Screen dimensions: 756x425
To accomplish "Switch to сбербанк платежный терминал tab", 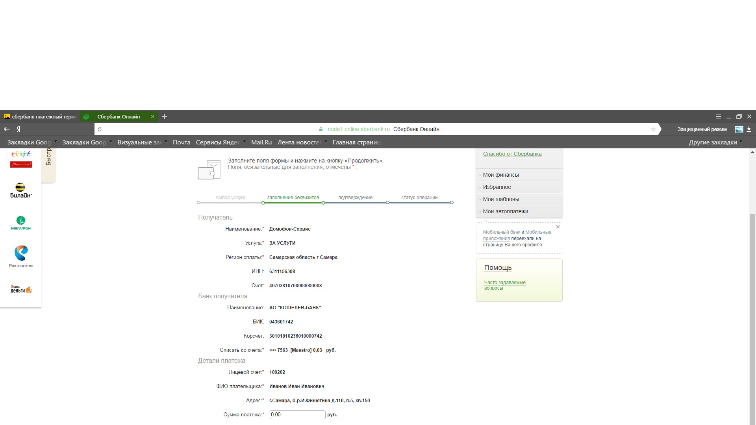I will point(40,116).
